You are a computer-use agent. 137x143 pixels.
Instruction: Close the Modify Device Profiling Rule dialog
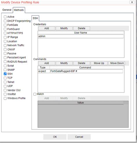coord(132,2)
